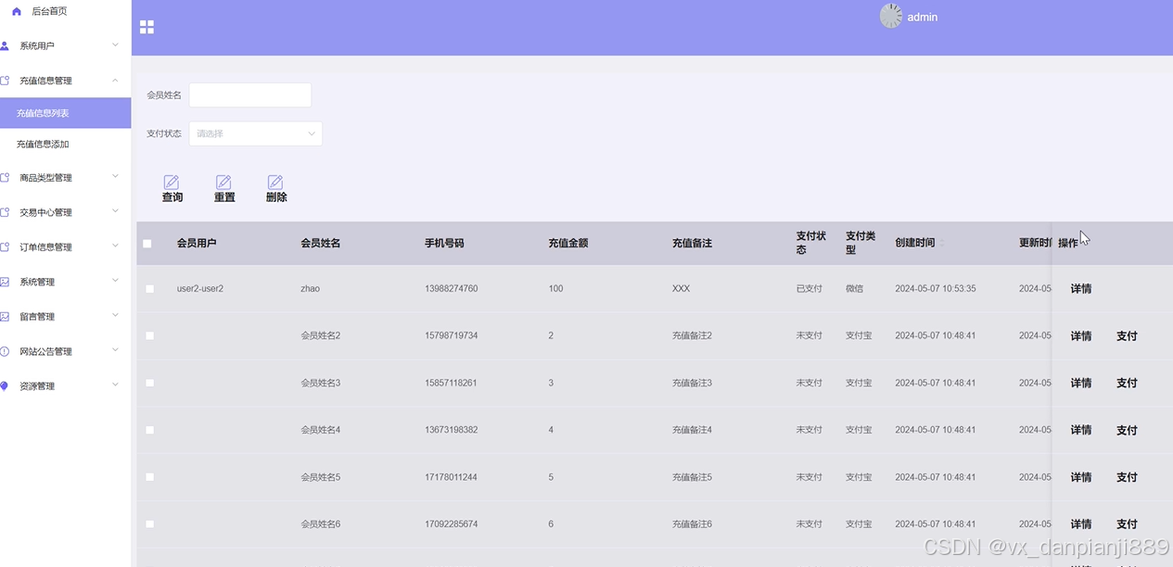Viewport: 1173px width, 567px height.
Task: Open 详情 for the 会员姓名6 row
Action: click(1081, 524)
